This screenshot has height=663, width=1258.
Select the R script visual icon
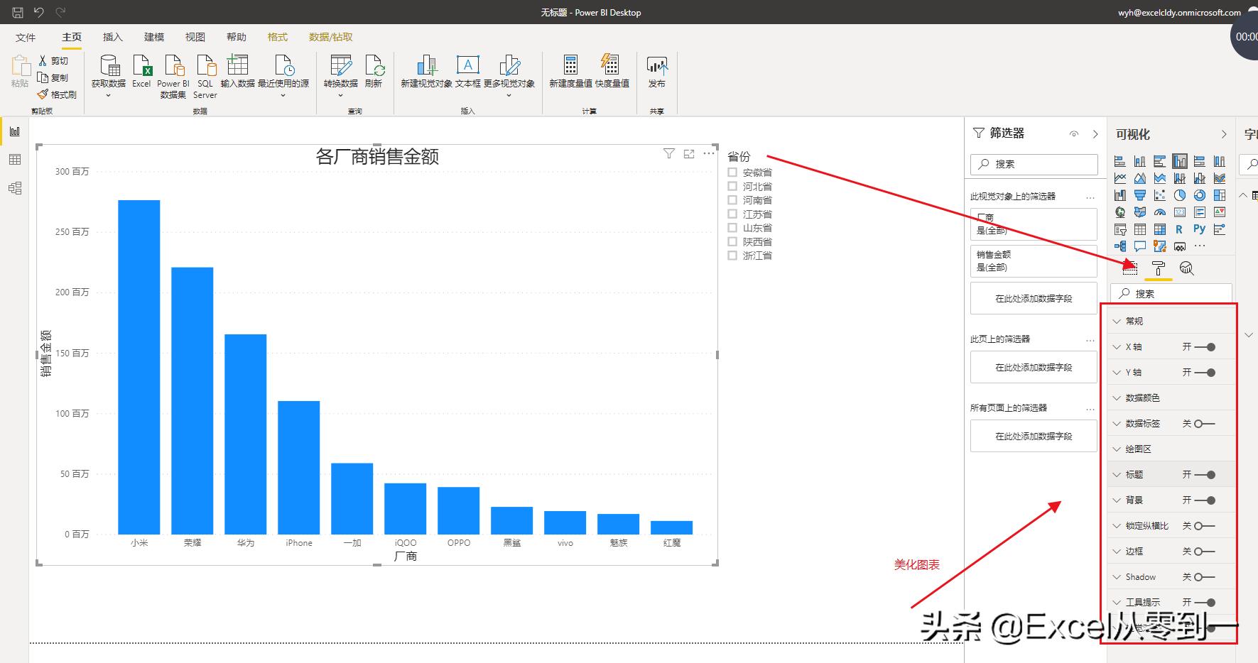[1179, 229]
